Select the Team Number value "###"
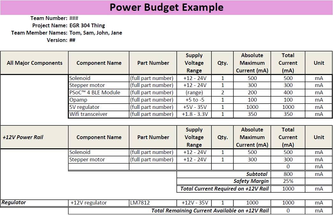 coord(74,18)
